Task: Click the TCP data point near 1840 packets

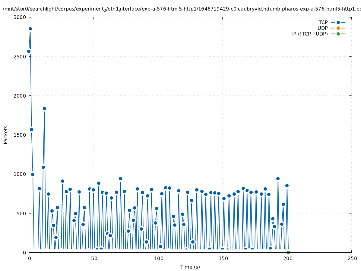Action: pyautogui.click(x=44, y=108)
